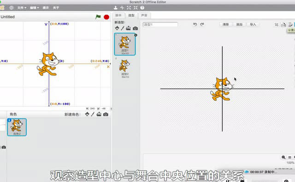295x182 pixels.
Task: Select the duplicate stamp tool
Action: [x=116, y=8]
